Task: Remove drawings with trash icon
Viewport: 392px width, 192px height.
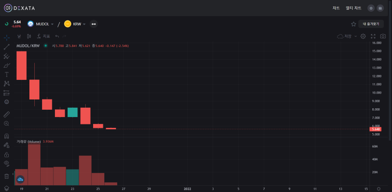Action: click(x=7, y=176)
